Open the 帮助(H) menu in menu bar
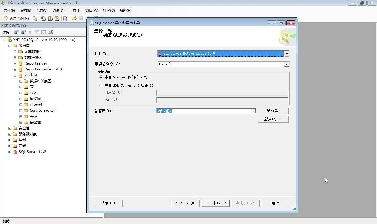The height and width of the screenshot is (224, 377). 125,11
